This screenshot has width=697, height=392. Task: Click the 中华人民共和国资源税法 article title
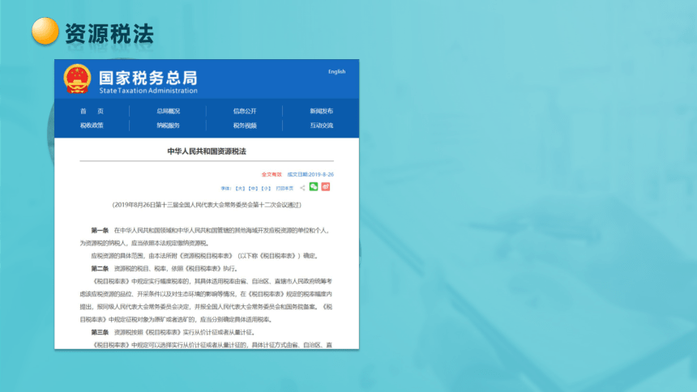[x=207, y=151]
